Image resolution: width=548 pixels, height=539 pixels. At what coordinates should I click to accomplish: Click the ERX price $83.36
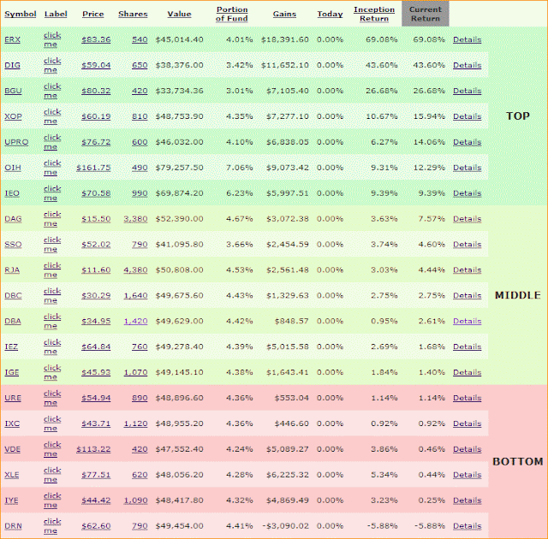96,39
